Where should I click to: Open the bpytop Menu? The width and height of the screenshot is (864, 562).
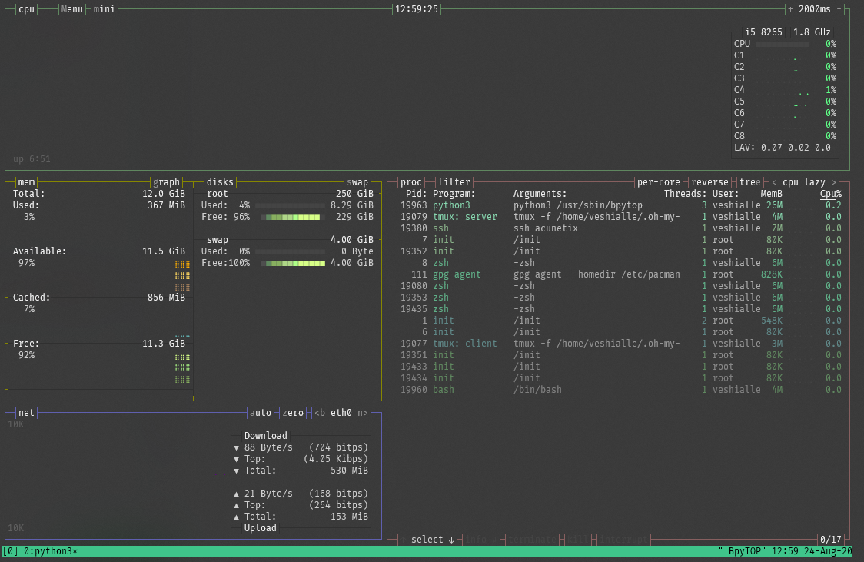pyautogui.click(x=71, y=9)
